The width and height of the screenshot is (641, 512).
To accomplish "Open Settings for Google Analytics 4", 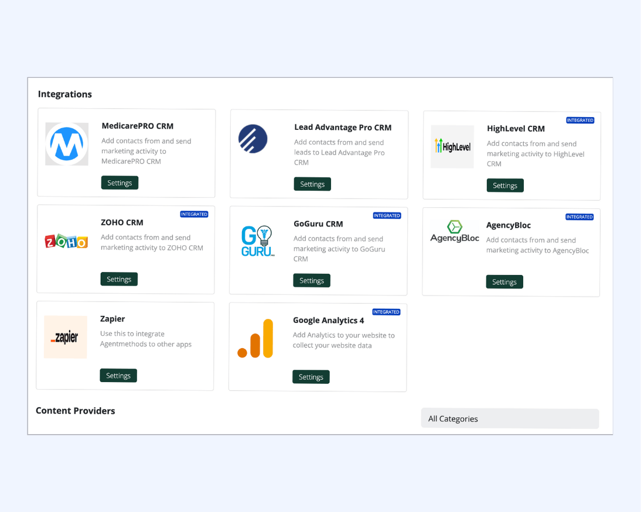I will click(311, 377).
